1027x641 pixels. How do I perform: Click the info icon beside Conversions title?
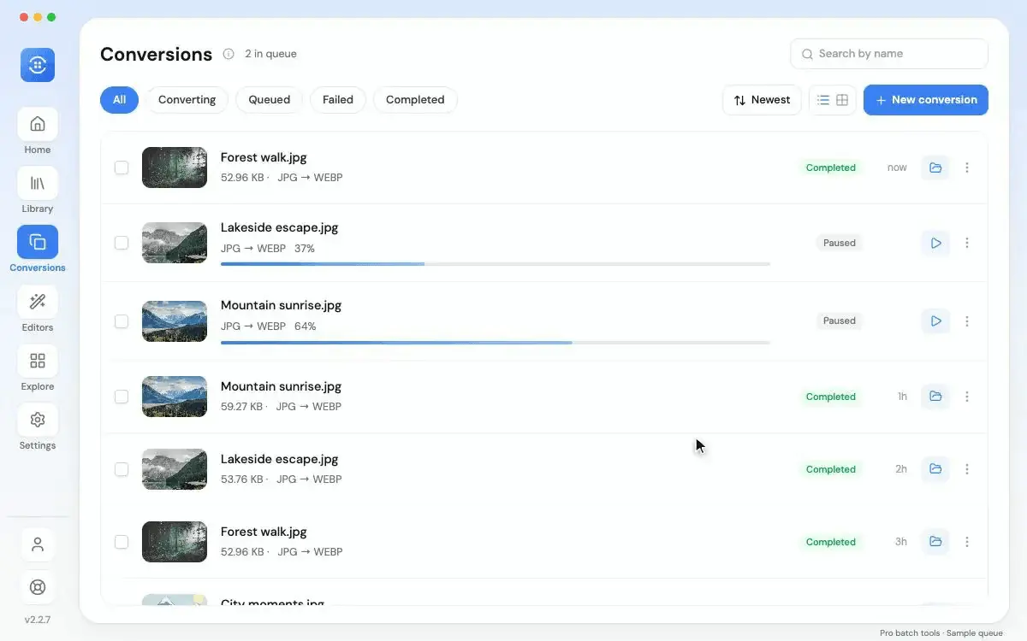point(229,54)
